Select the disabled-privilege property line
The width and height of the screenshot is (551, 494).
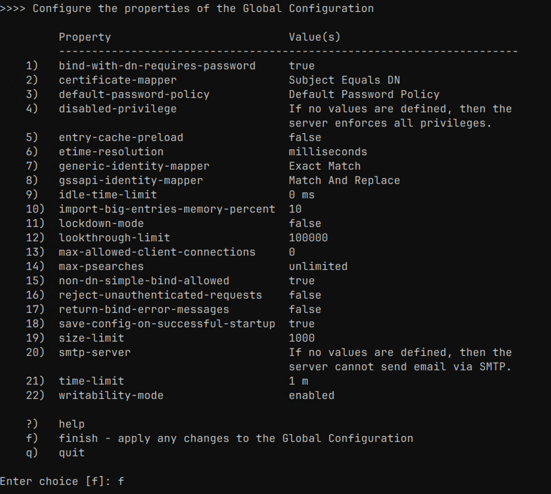pyautogui.click(x=117, y=109)
